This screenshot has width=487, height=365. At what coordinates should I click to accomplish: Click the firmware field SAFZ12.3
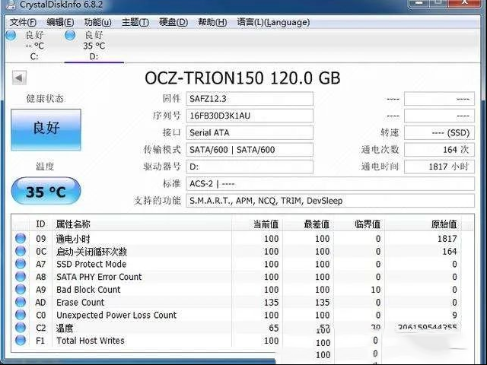[250, 99]
